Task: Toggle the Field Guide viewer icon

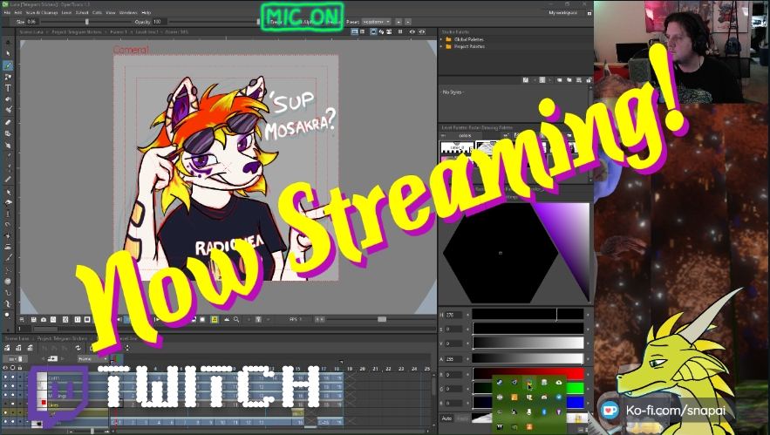Action: click(x=363, y=31)
